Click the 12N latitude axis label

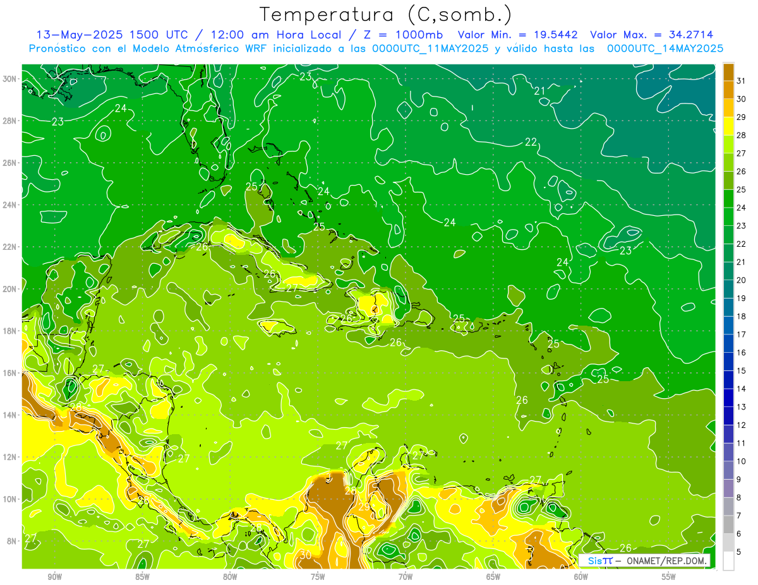coord(10,457)
